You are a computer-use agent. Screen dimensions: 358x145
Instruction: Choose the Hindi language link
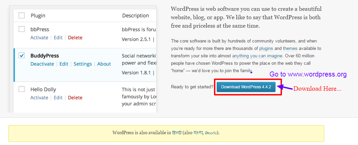177,133
